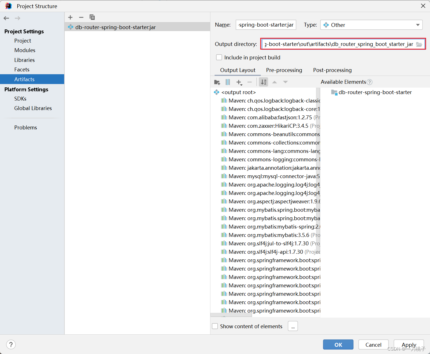Cancel the Project Structure dialog
Screen dimensions: 430x354
click(373, 344)
